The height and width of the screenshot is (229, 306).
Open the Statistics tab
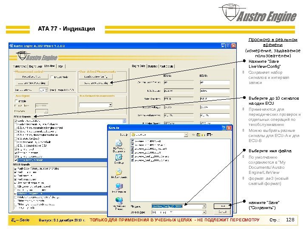click(153, 67)
